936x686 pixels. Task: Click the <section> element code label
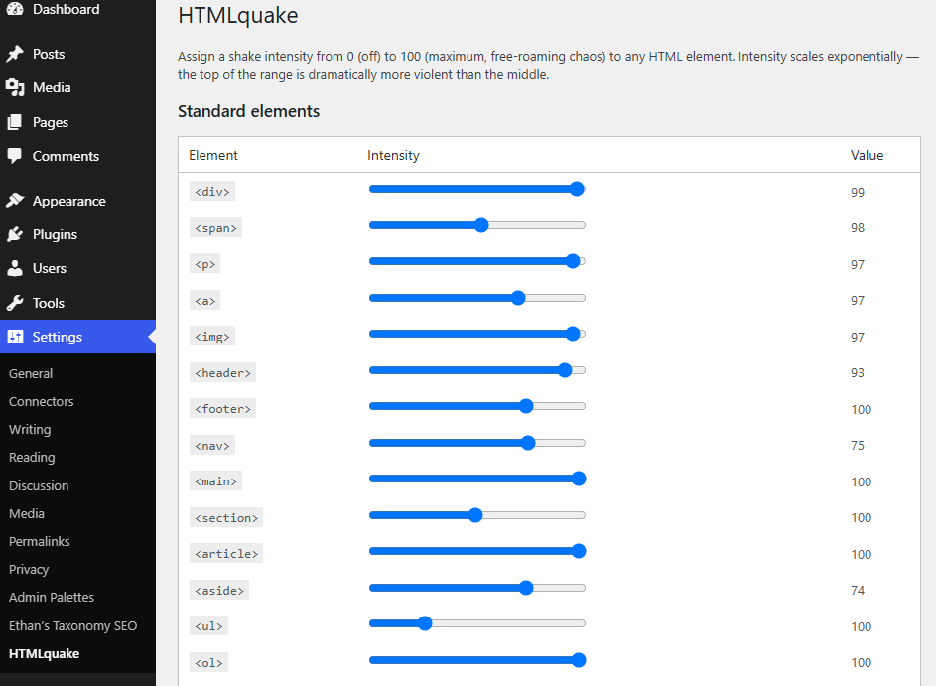[226, 517]
